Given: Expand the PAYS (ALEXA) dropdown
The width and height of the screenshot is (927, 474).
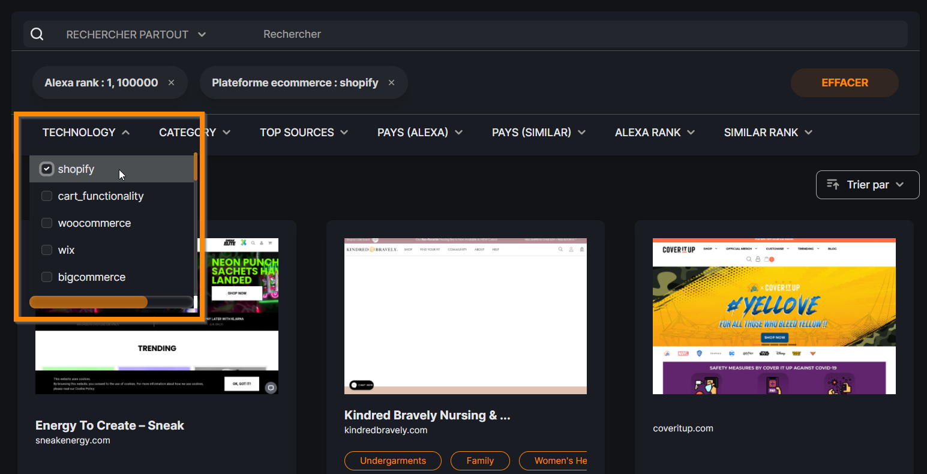Looking at the screenshot, I should (x=420, y=133).
